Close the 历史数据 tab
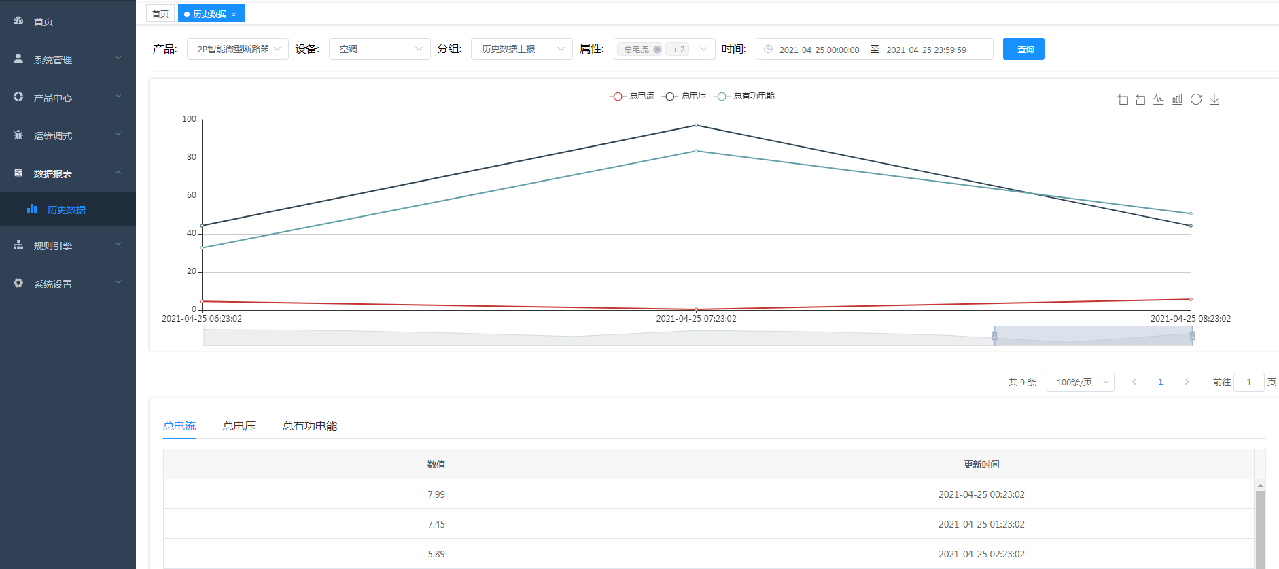The height and width of the screenshot is (569, 1279). point(234,14)
